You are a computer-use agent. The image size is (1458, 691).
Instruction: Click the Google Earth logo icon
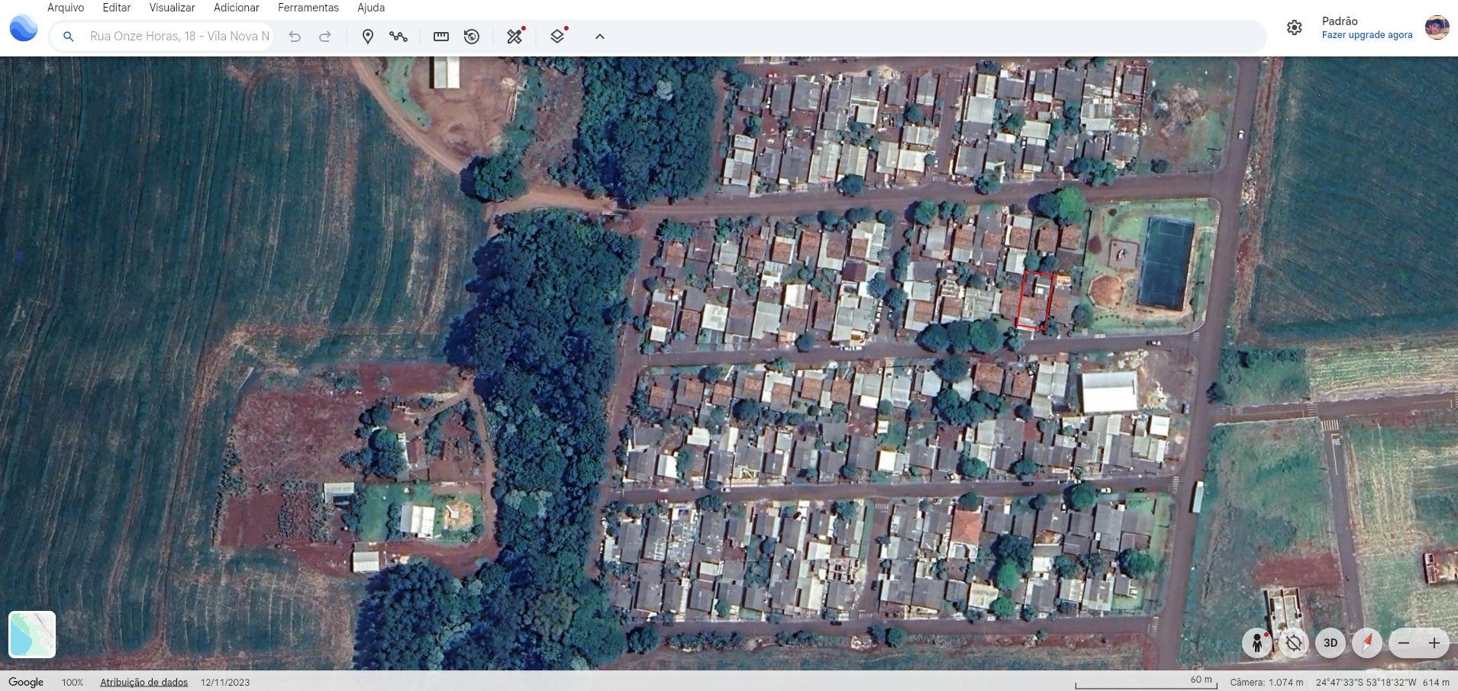(24, 28)
